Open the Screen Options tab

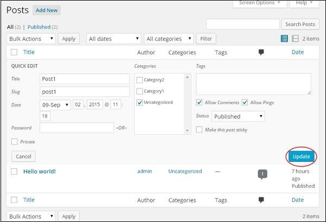pyautogui.click(x=260, y=3)
